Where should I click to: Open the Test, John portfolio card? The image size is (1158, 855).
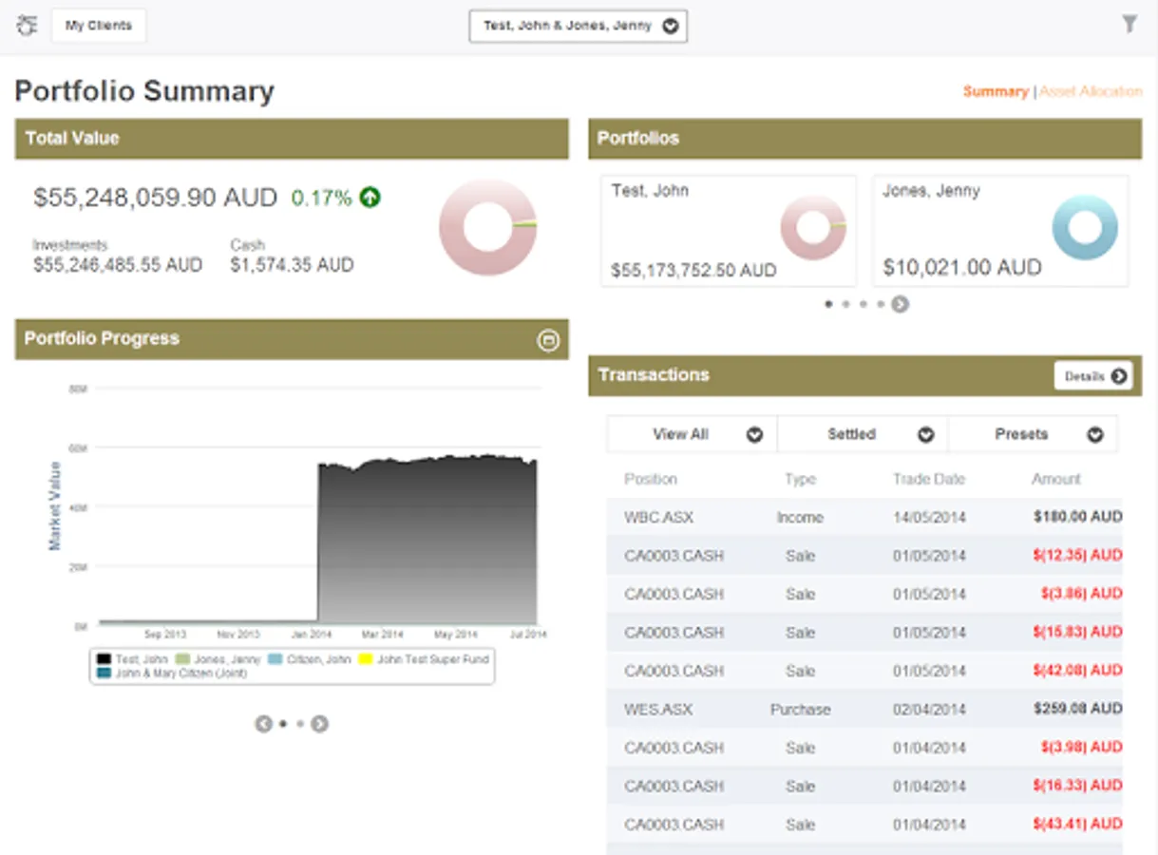click(729, 231)
